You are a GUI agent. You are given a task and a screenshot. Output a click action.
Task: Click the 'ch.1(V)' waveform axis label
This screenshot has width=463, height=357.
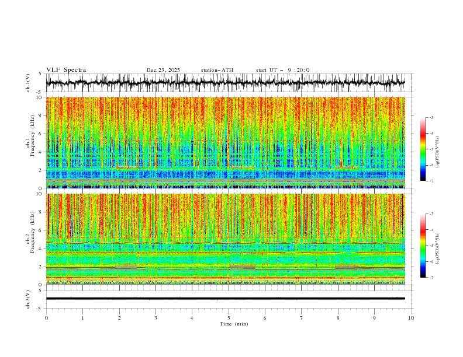28,83
